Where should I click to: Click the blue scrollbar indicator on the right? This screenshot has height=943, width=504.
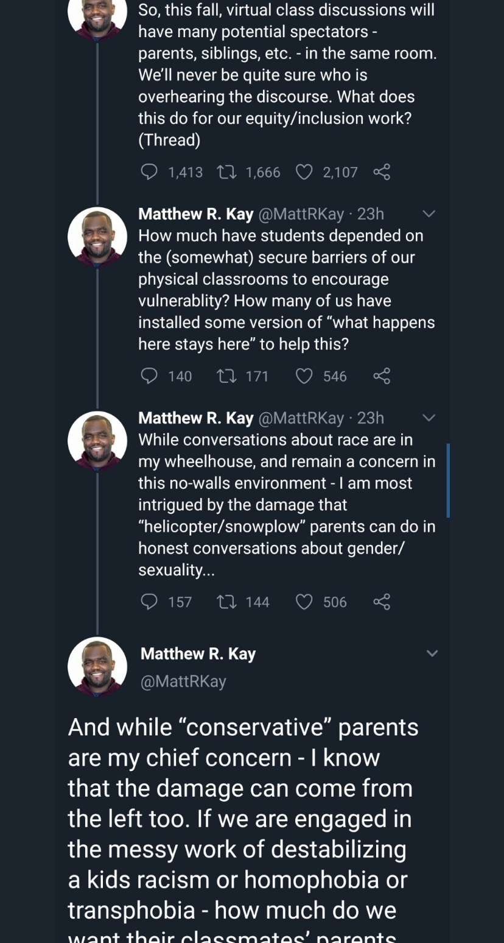pyautogui.click(x=448, y=480)
